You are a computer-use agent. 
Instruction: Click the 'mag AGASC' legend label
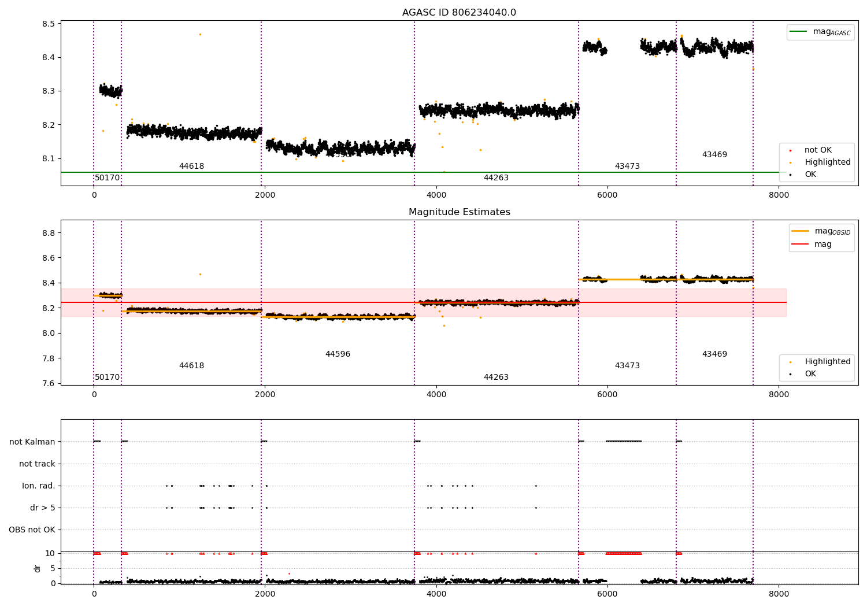832,32
